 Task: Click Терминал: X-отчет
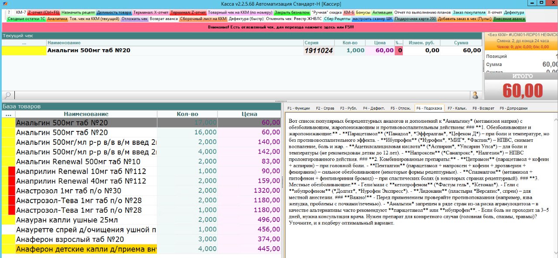click(151, 13)
